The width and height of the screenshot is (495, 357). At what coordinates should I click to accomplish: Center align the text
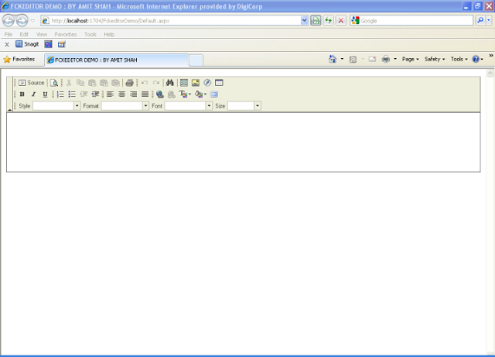coord(121,94)
